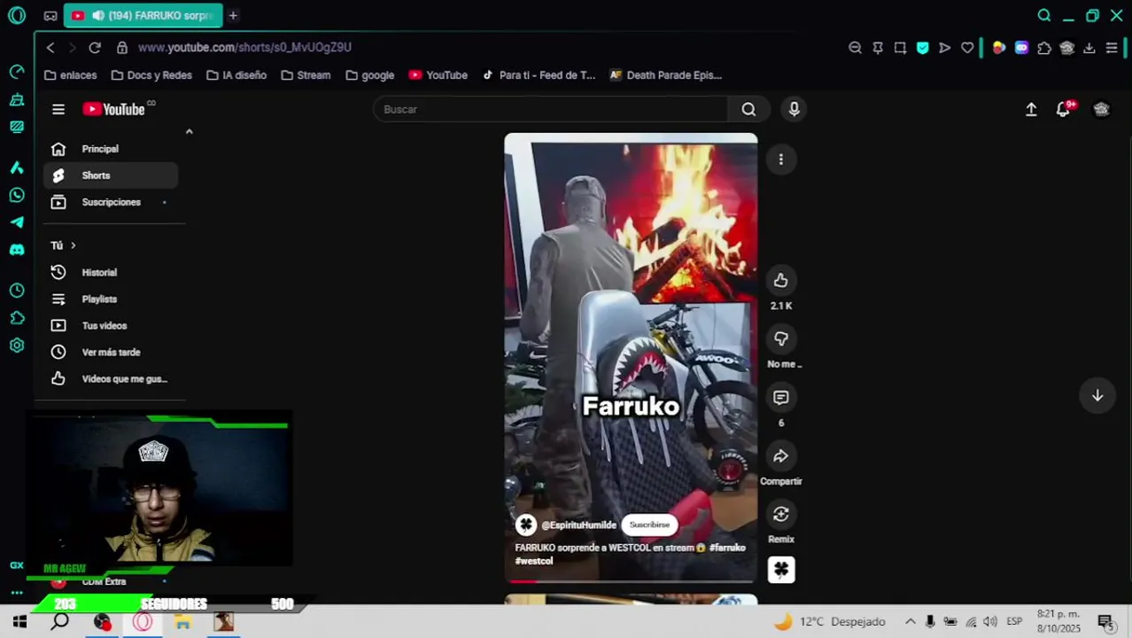Open Opera sidebar history clock
Image resolution: width=1132 pixels, height=638 pixels.
click(17, 291)
